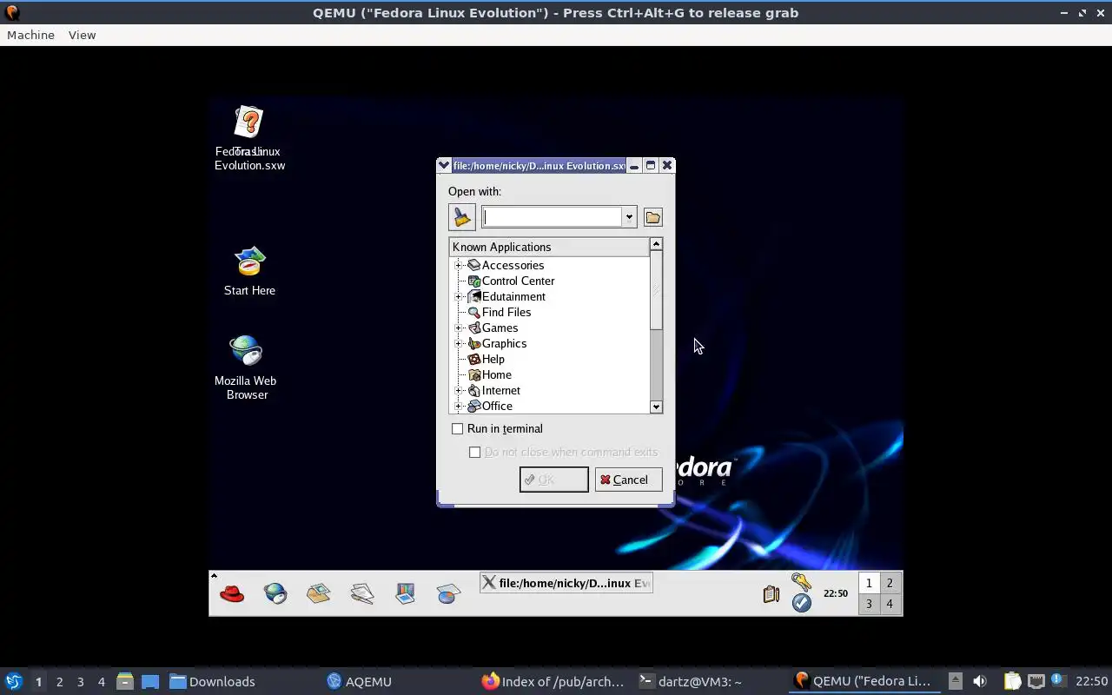The image size is (1112, 695).
Task: Click host clipboard notes tray icon
Action: point(1012,681)
